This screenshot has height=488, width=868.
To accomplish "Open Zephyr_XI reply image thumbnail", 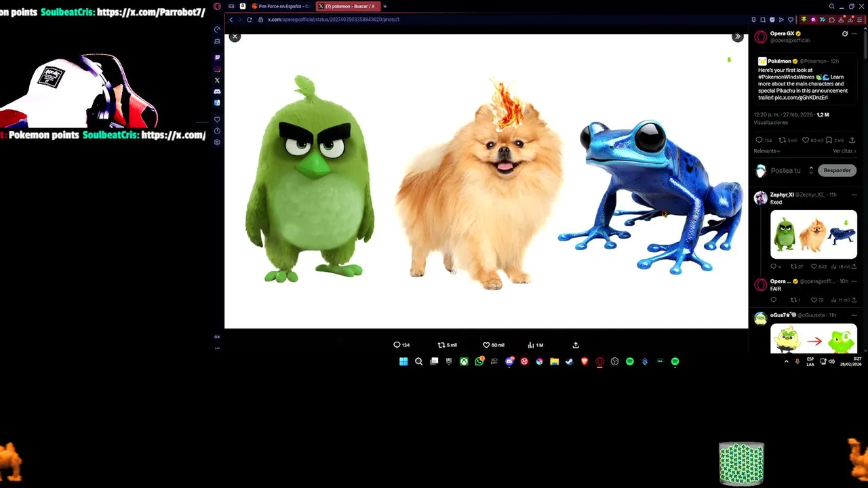I will (x=814, y=235).
